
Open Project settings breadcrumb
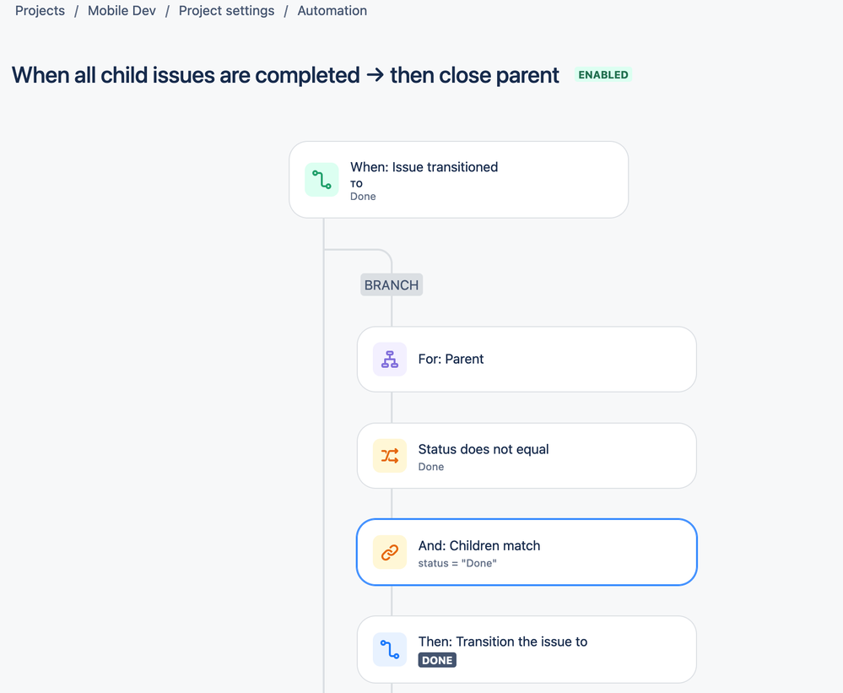pyautogui.click(x=226, y=11)
